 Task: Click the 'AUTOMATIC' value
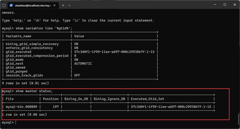(83, 63)
